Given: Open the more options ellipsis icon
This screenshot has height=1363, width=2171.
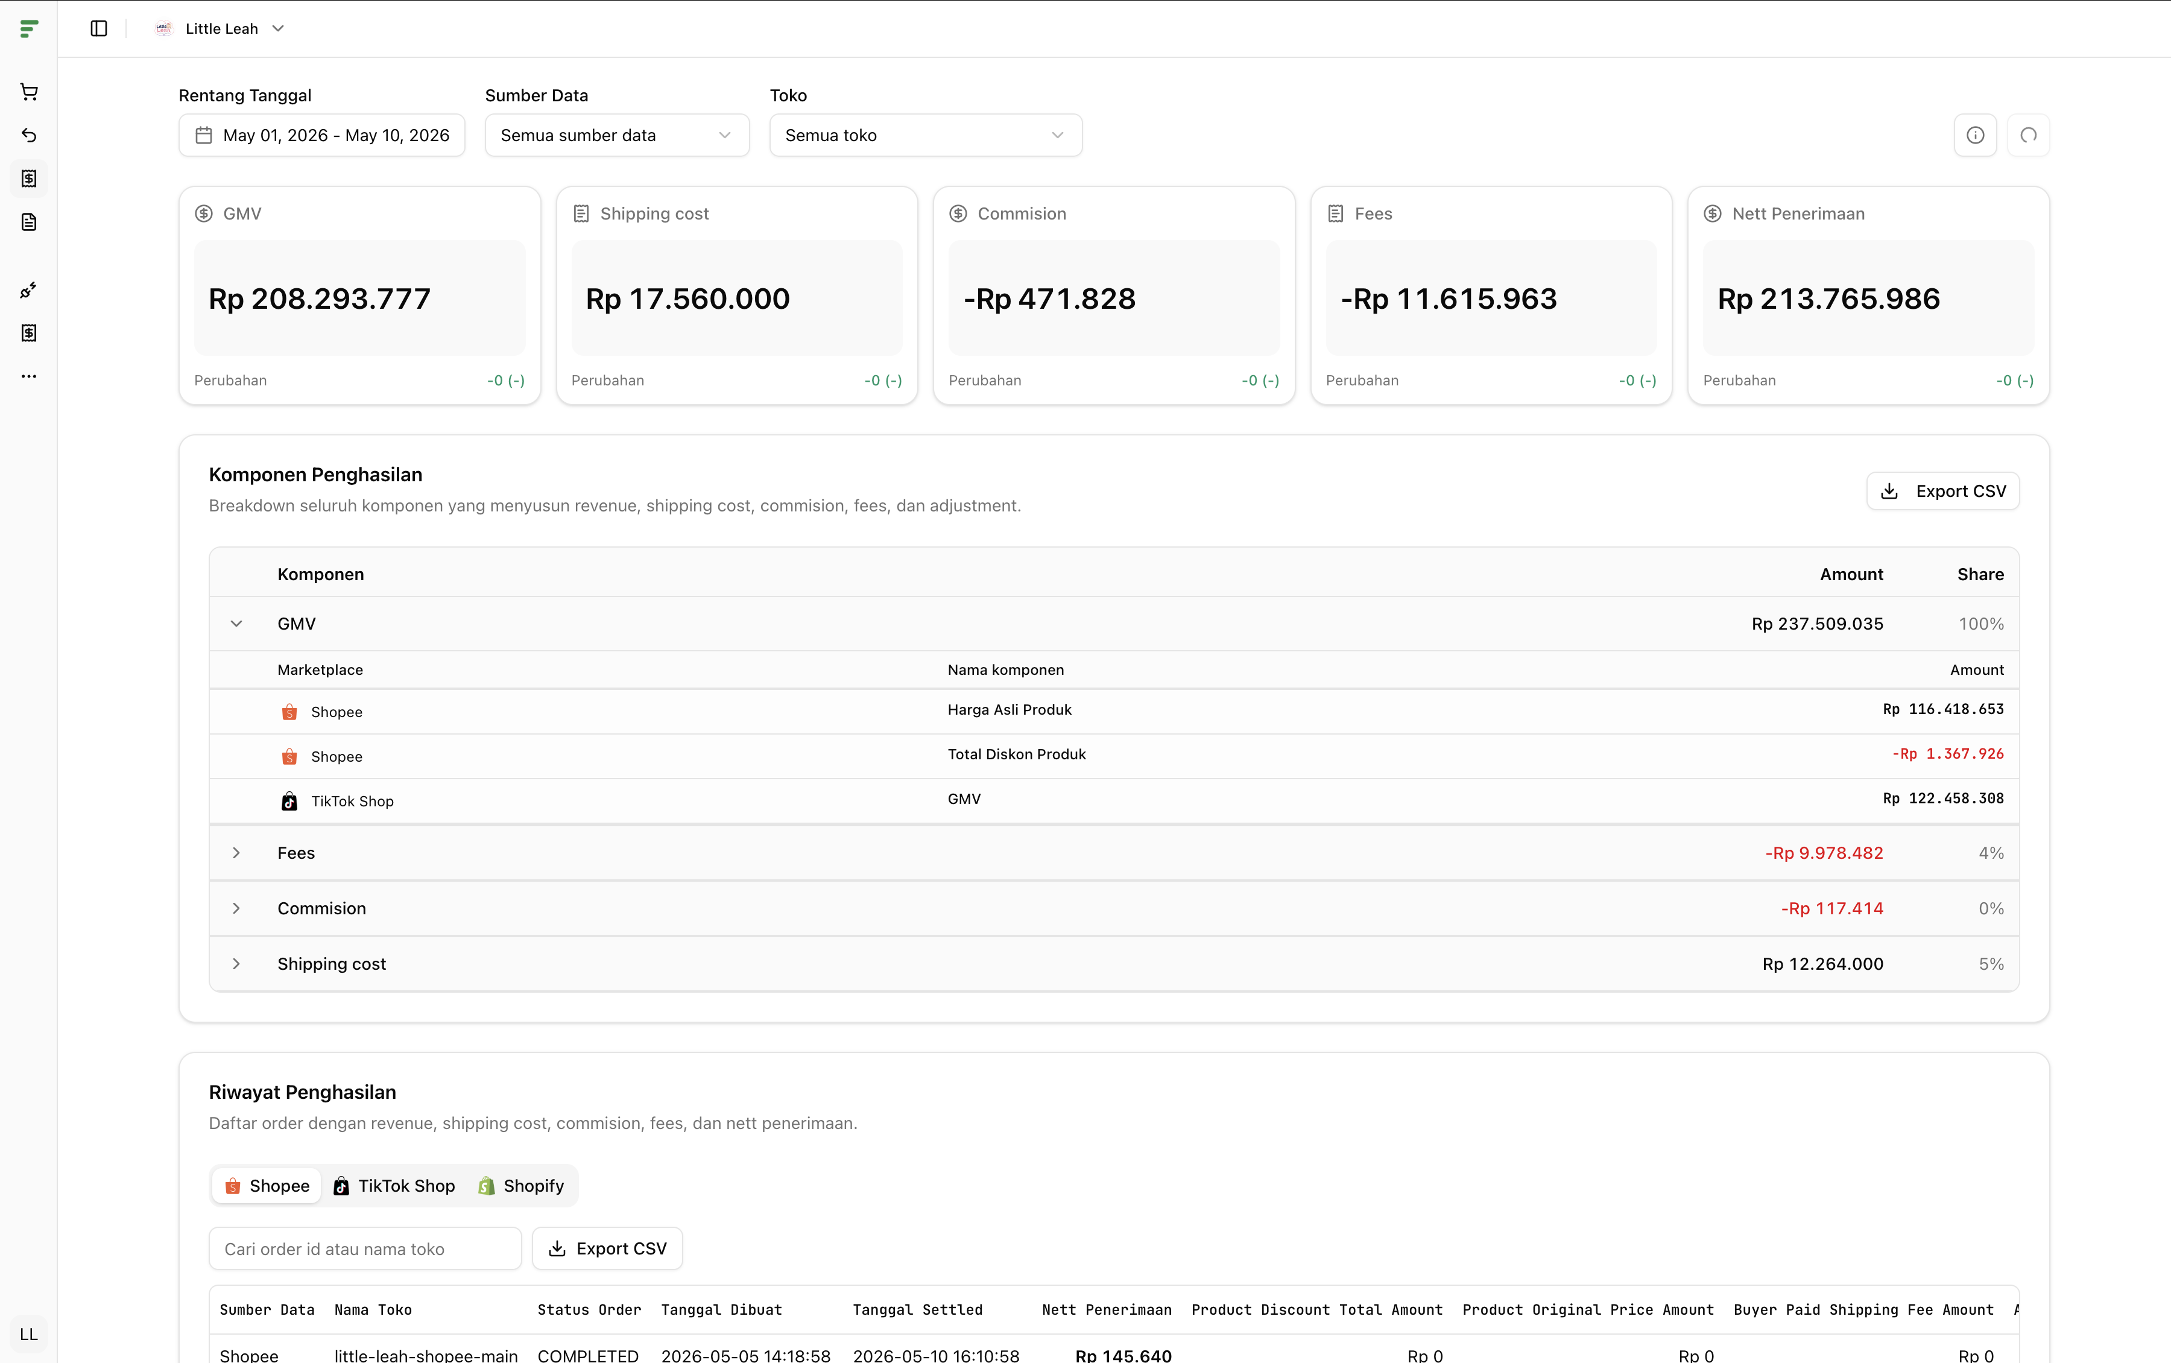Looking at the screenshot, I should click(29, 377).
